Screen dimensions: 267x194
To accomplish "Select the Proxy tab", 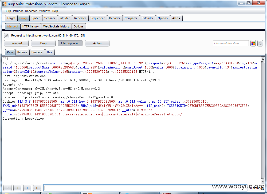I will (23, 18).
